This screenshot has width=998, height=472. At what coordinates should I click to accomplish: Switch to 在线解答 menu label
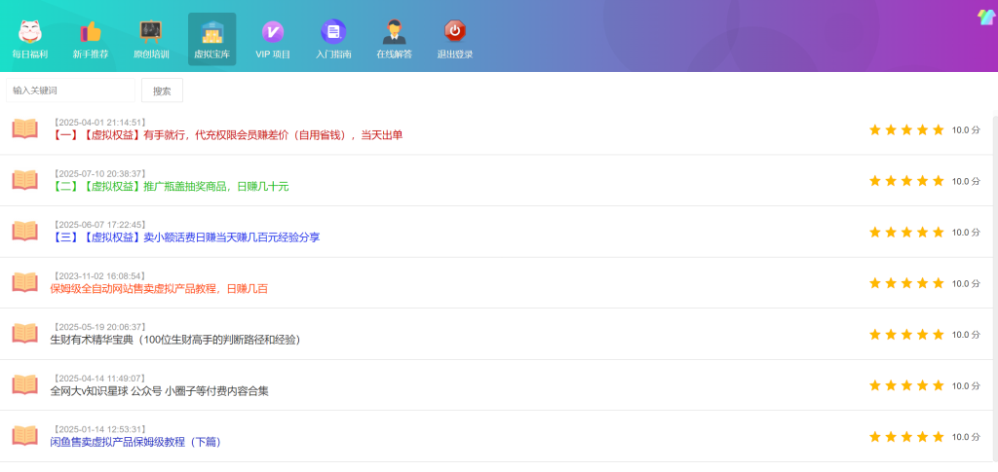[394, 54]
